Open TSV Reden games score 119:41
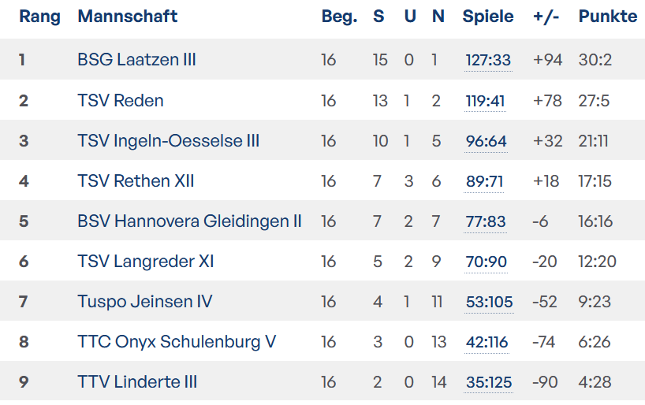The height and width of the screenshot is (405, 645). point(485,101)
